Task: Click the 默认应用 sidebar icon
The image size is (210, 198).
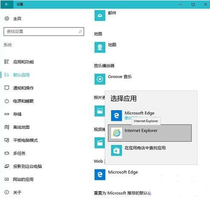Action: coord(7,75)
